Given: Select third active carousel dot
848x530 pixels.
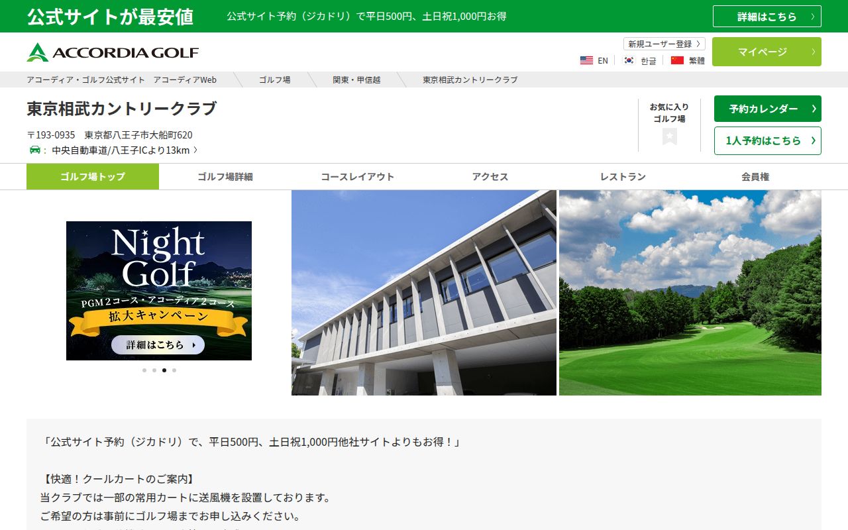Looking at the screenshot, I should [x=164, y=370].
